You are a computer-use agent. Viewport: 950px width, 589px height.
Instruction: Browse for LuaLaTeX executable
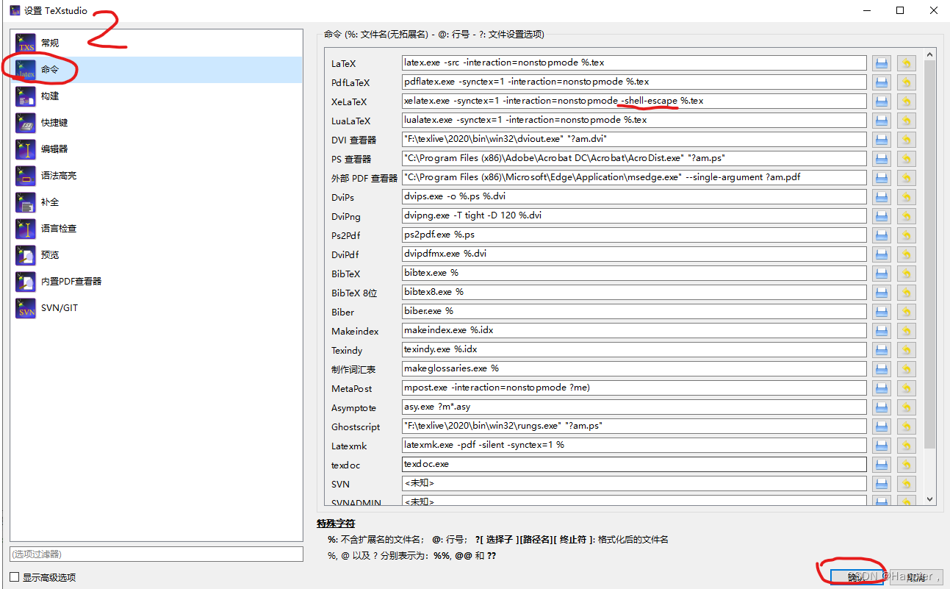point(882,121)
